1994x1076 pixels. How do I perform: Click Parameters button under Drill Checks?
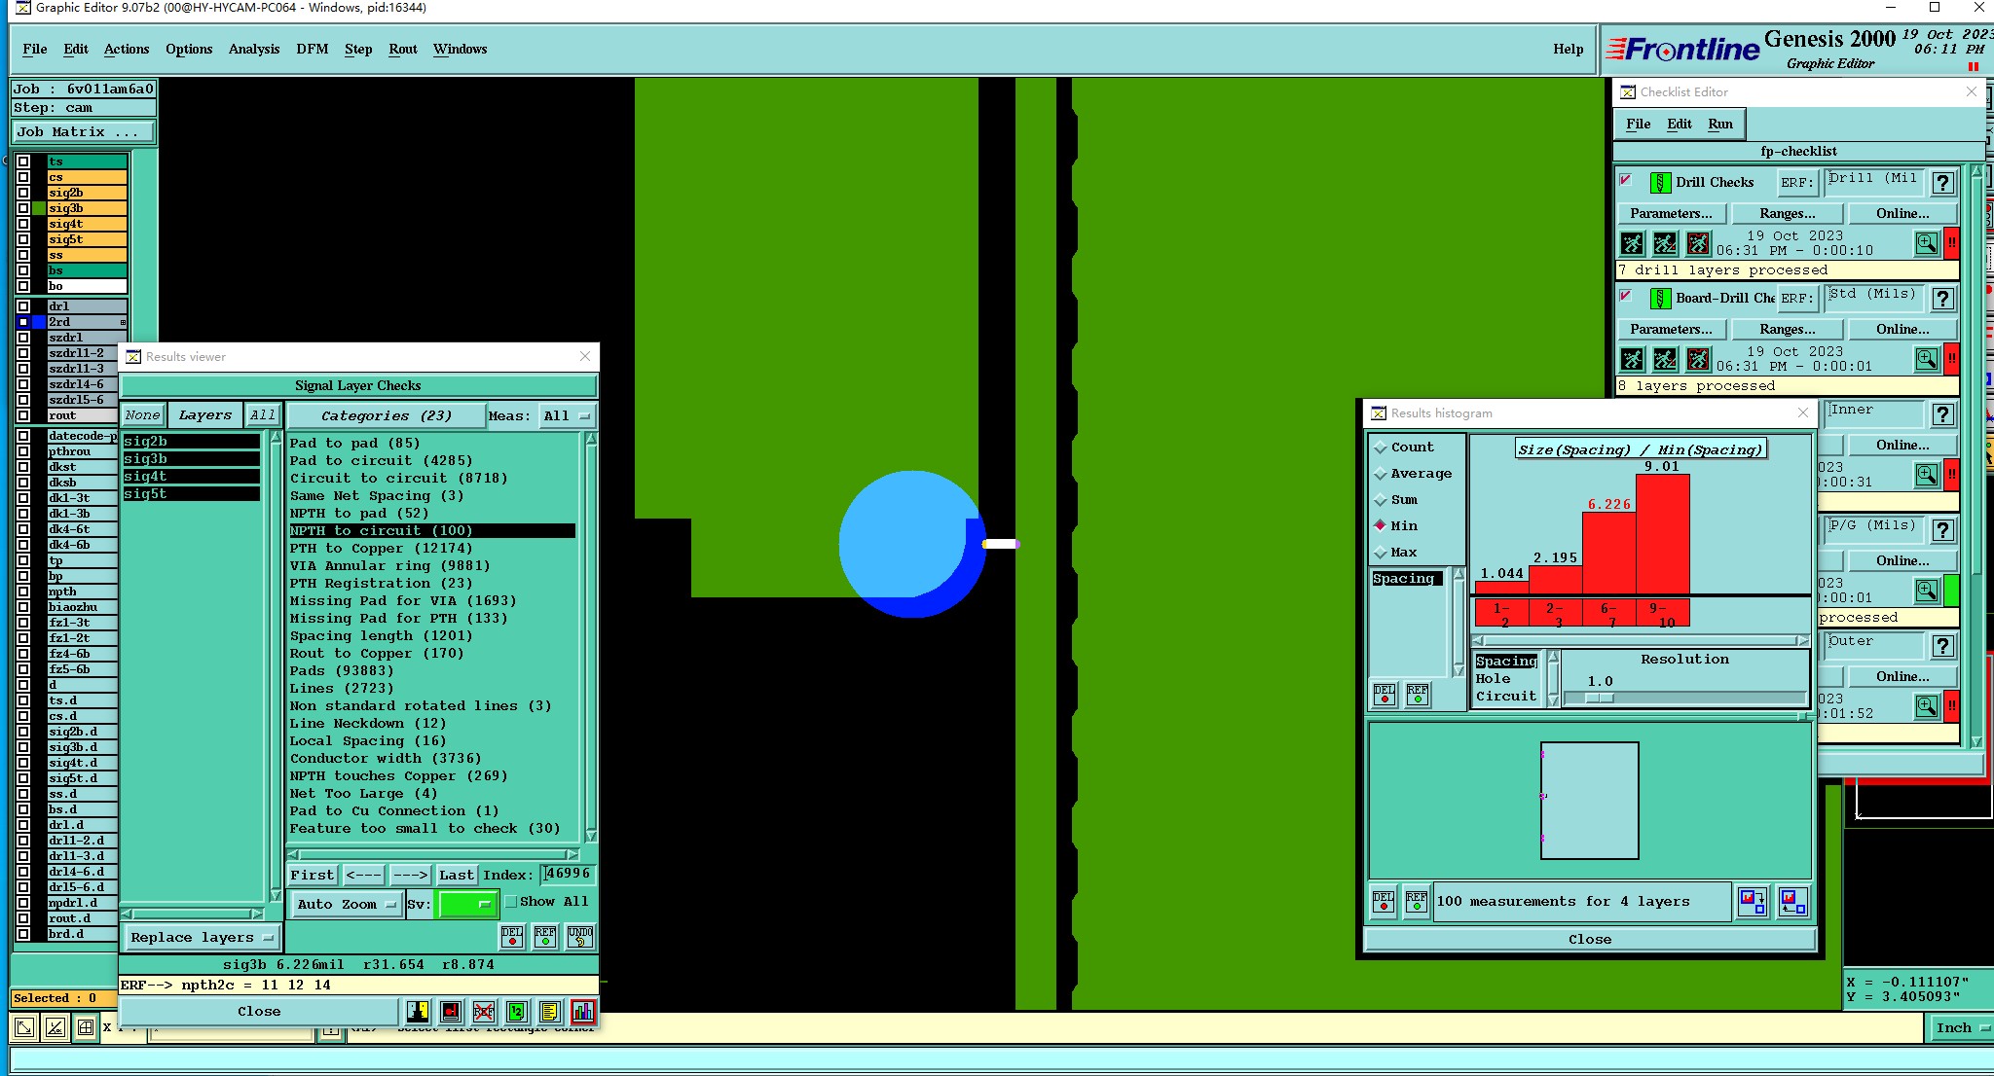[1671, 214]
